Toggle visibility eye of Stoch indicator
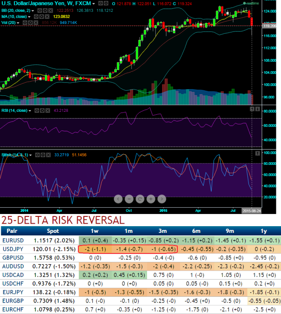The width and height of the screenshot is (281, 314). (37, 155)
